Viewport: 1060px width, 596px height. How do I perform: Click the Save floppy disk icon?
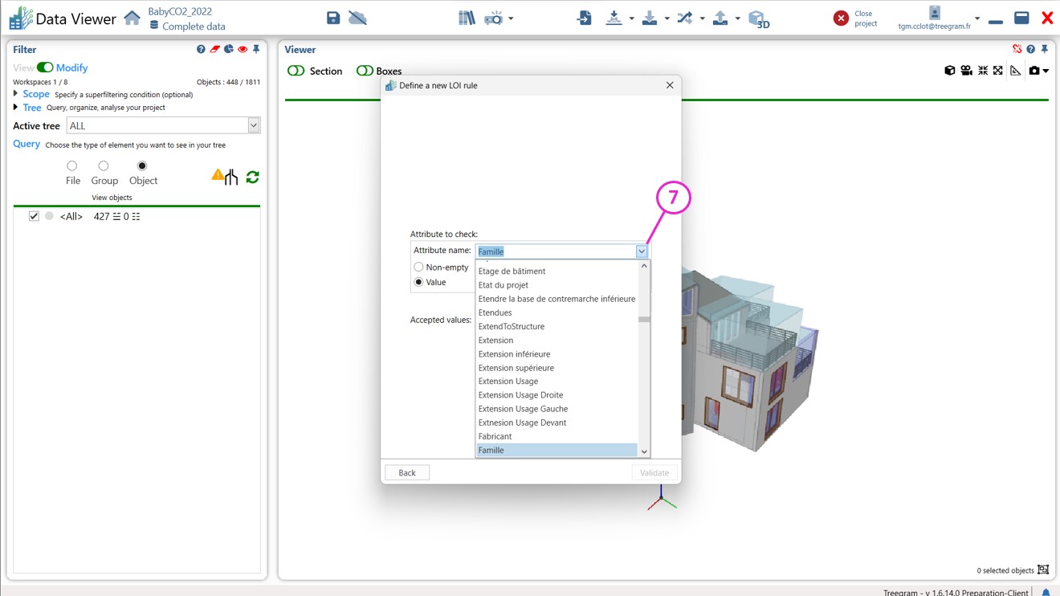pyautogui.click(x=333, y=18)
